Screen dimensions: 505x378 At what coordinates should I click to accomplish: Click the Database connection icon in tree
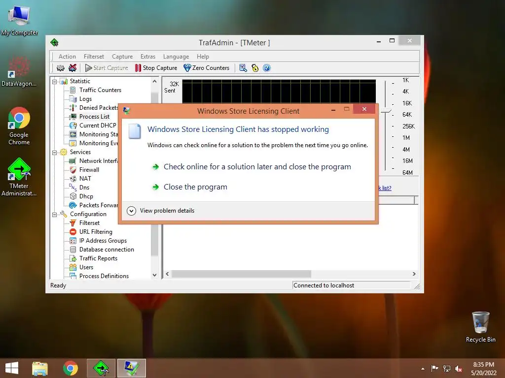[x=73, y=250]
